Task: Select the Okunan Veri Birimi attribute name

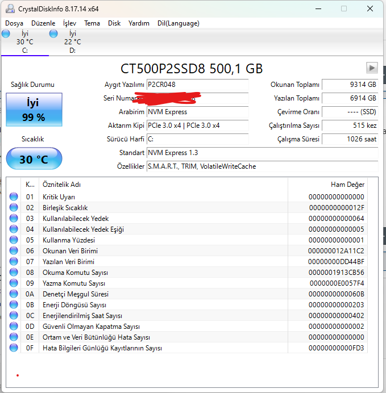Action: [70, 251]
